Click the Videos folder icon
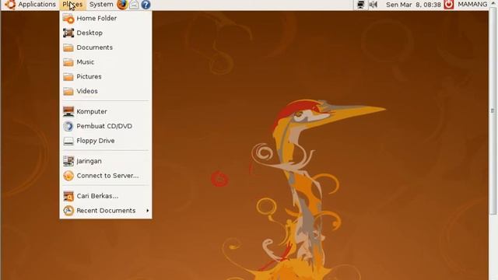The height and width of the screenshot is (280, 498). pyautogui.click(x=68, y=92)
